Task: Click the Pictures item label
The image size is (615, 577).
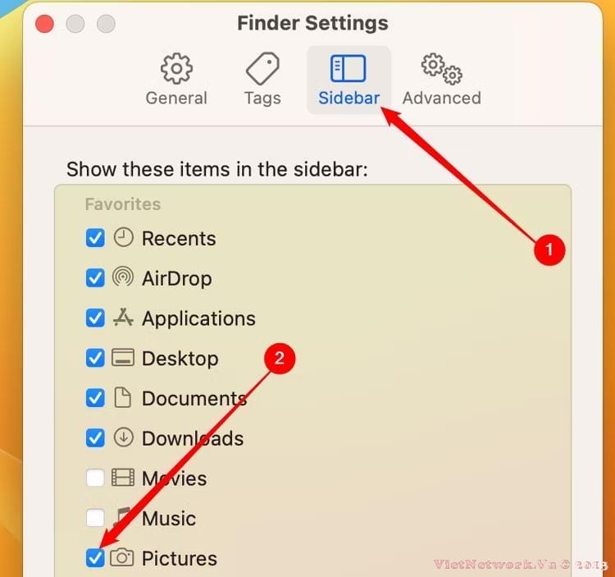Action: 180,558
